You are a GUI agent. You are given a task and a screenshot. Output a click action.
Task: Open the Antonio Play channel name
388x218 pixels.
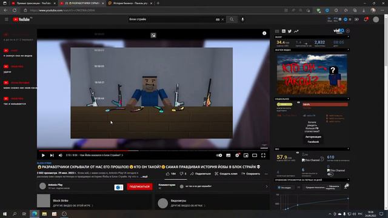55,185
